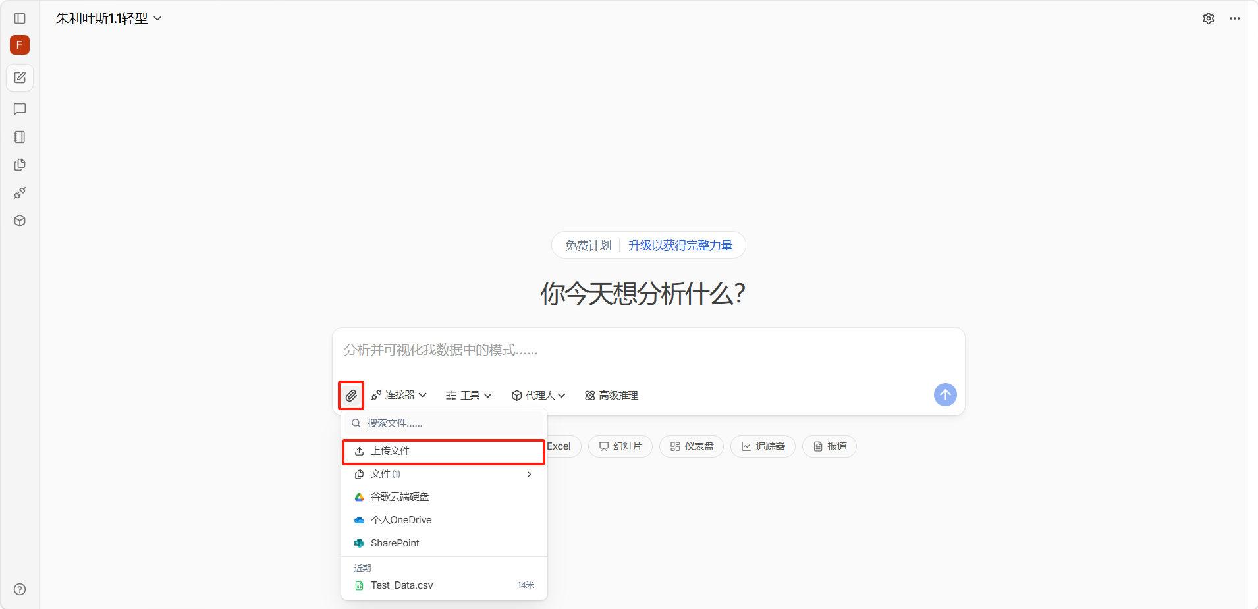
Task: Click the Google Drive icon in the menu
Action: tap(359, 497)
